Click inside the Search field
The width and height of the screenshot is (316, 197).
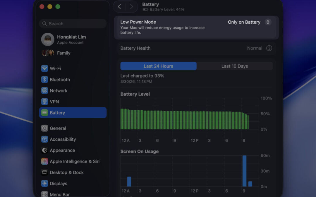(73, 23)
